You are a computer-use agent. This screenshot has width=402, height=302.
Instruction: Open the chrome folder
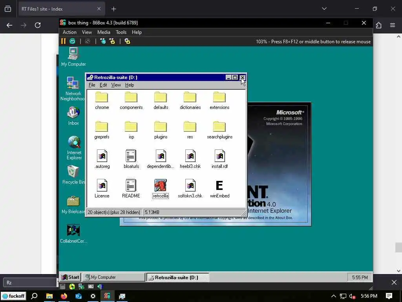click(x=102, y=101)
